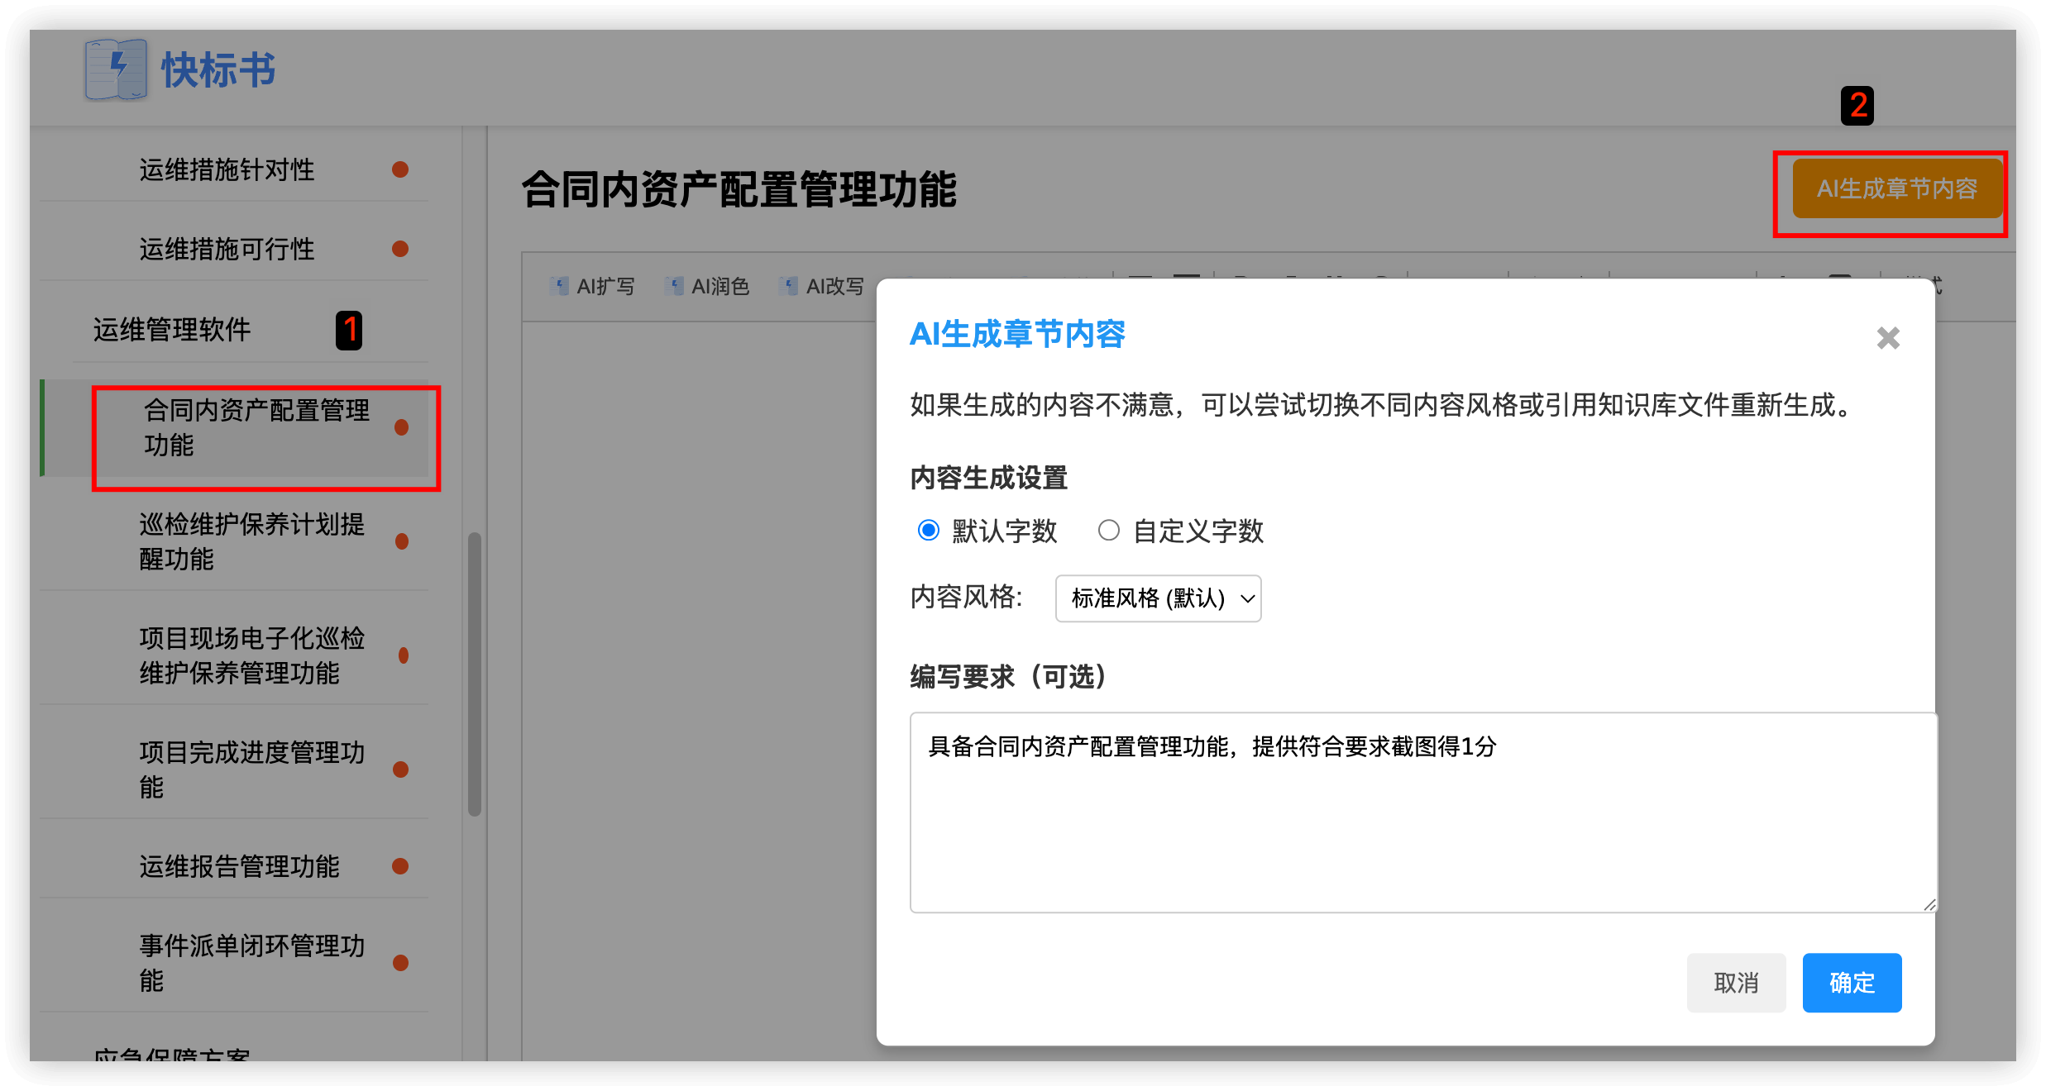
Task: Click in the 编写要求 text area
Action: coord(1423,812)
